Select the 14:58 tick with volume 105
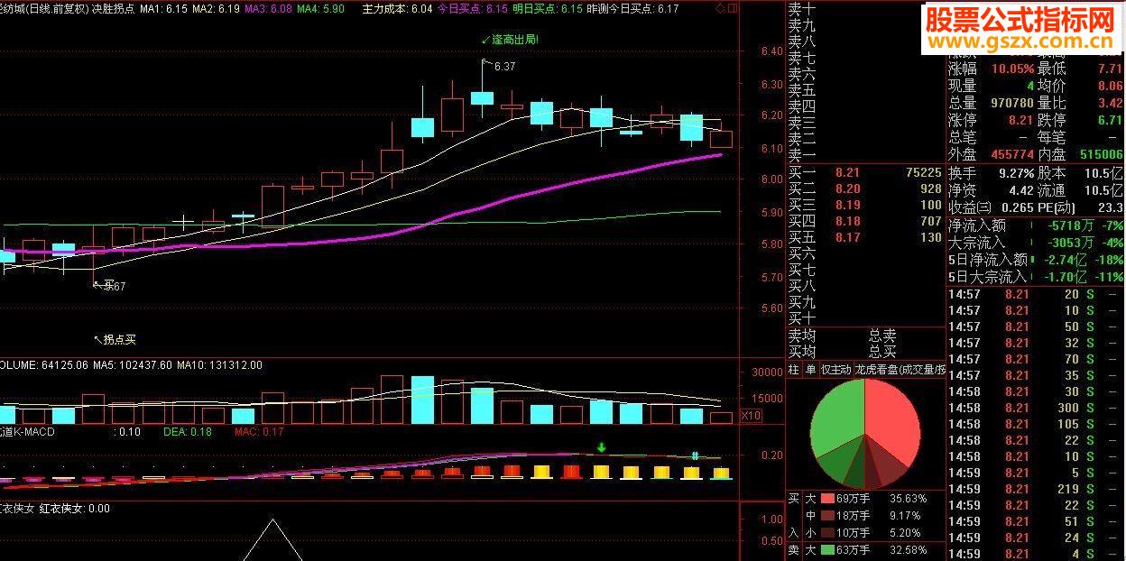The width and height of the screenshot is (1126, 561). (1036, 424)
